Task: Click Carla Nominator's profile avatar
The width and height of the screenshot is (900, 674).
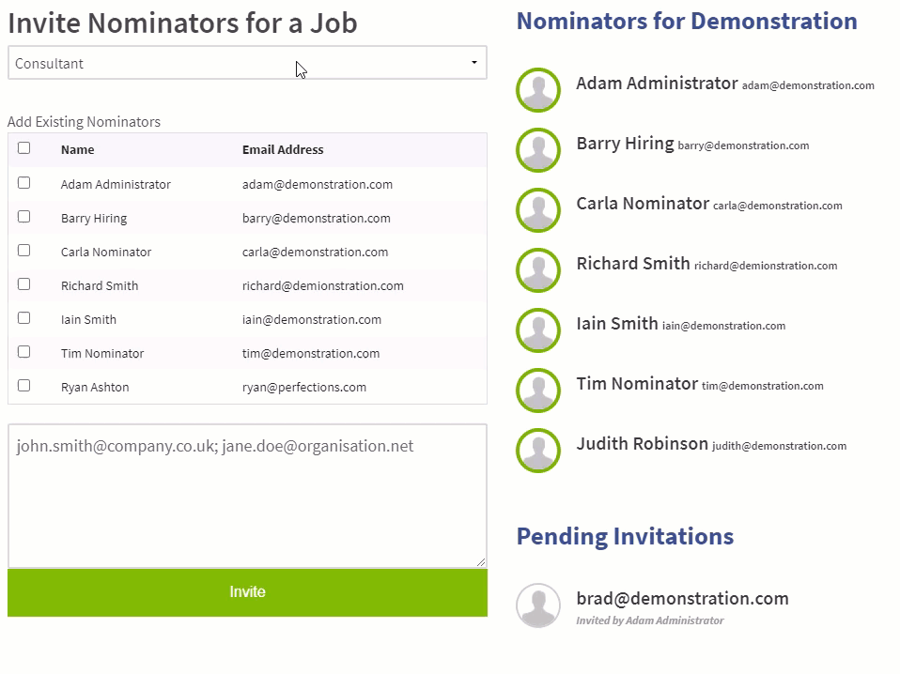Action: (x=538, y=210)
